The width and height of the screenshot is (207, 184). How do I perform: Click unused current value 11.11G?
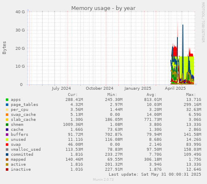click(x=75, y=140)
